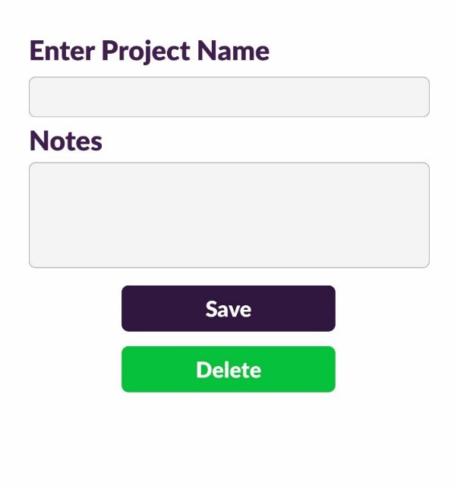Click the Save button
The width and height of the screenshot is (457, 489).
click(x=228, y=309)
